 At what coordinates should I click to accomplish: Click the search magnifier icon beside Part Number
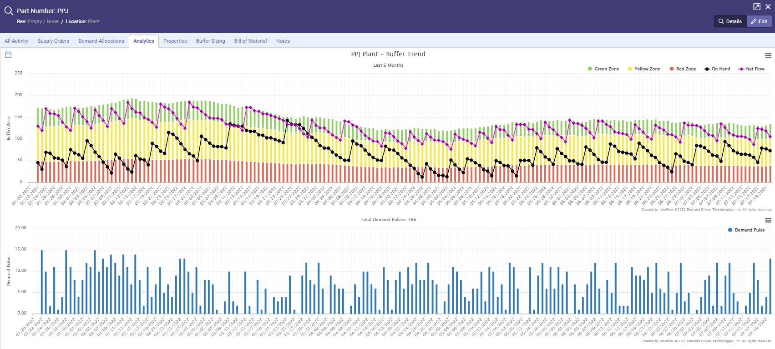9,10
